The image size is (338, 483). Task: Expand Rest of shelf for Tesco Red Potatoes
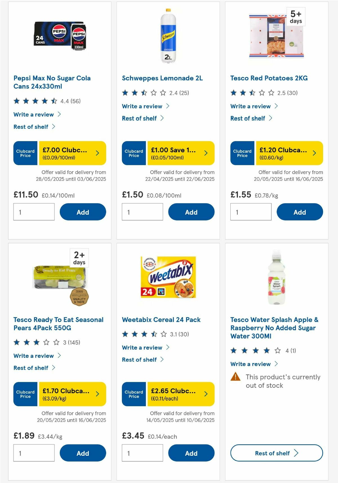click(248, 118)
